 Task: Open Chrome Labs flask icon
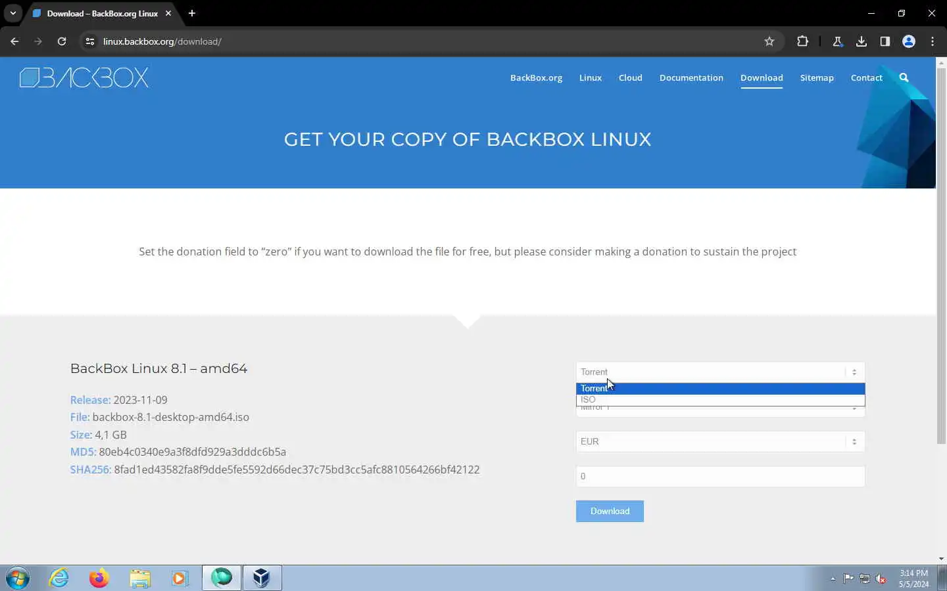(837, 41)
